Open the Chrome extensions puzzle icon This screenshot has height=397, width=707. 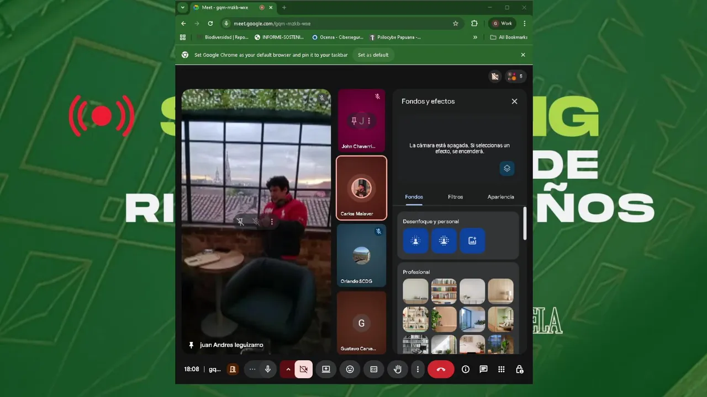(474, 24)
